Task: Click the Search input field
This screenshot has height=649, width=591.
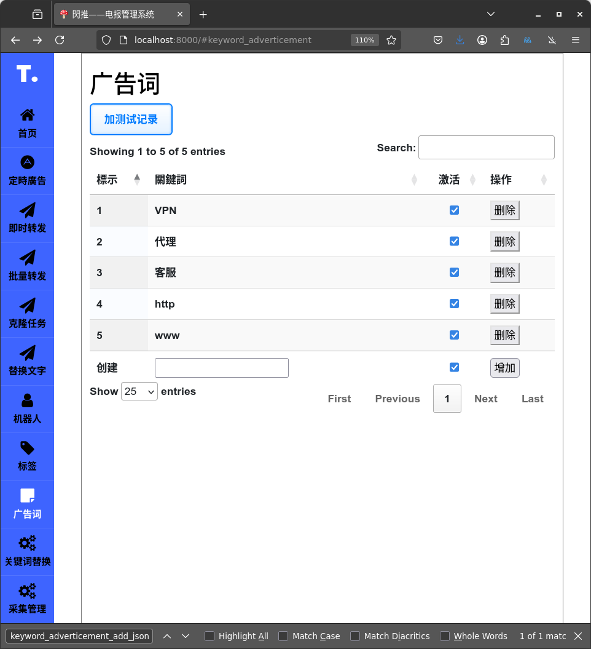Action: point(486,148)
